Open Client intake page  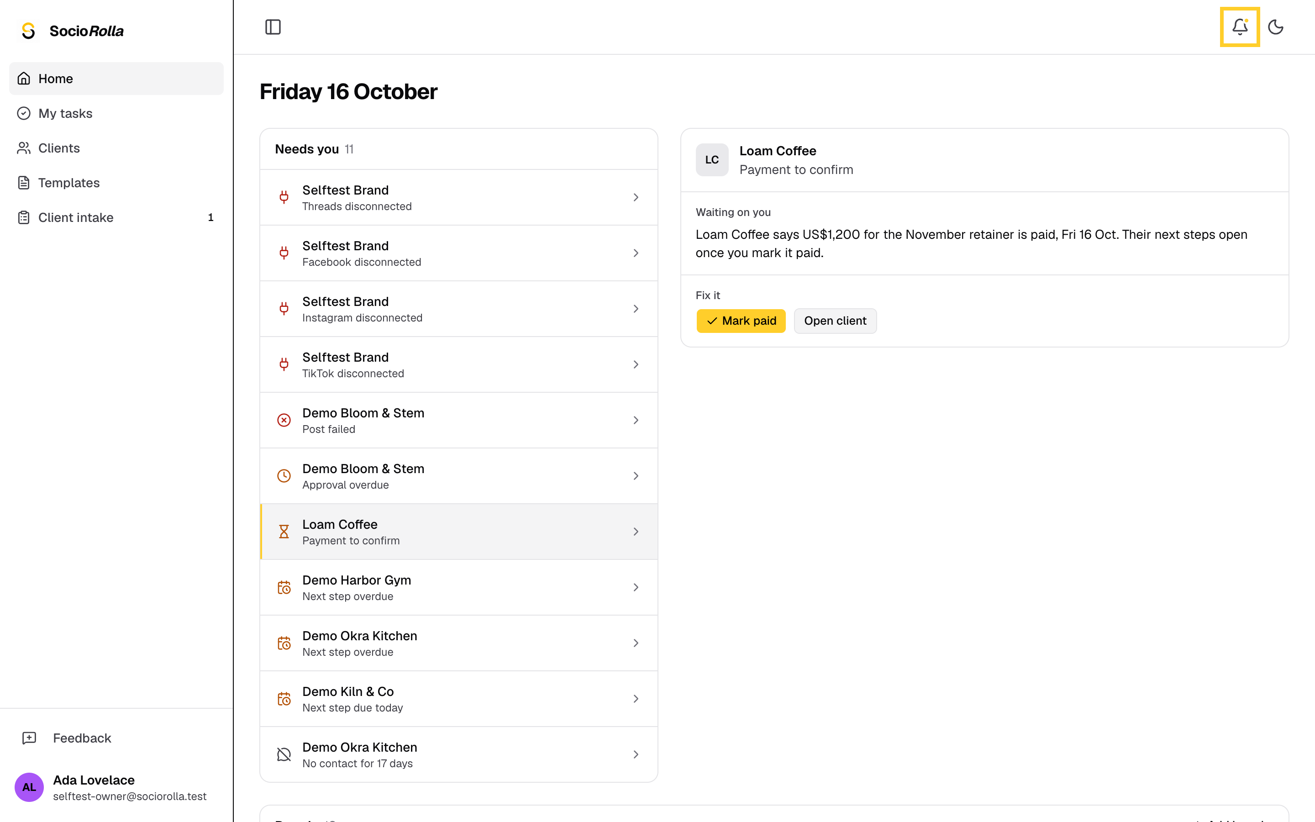point(116,217)
